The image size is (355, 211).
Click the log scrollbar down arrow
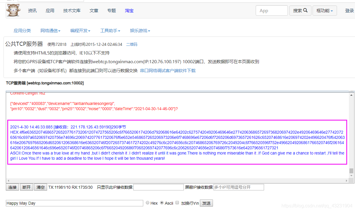point(352,176)
